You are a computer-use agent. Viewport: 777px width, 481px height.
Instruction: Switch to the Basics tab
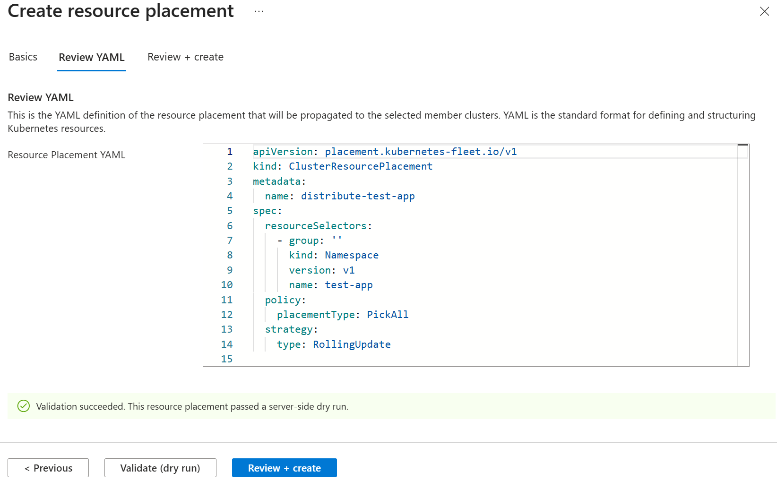click(23, 57)
